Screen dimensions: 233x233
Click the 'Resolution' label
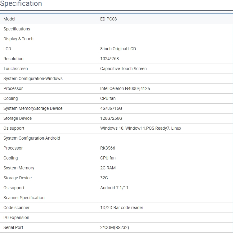13,59
